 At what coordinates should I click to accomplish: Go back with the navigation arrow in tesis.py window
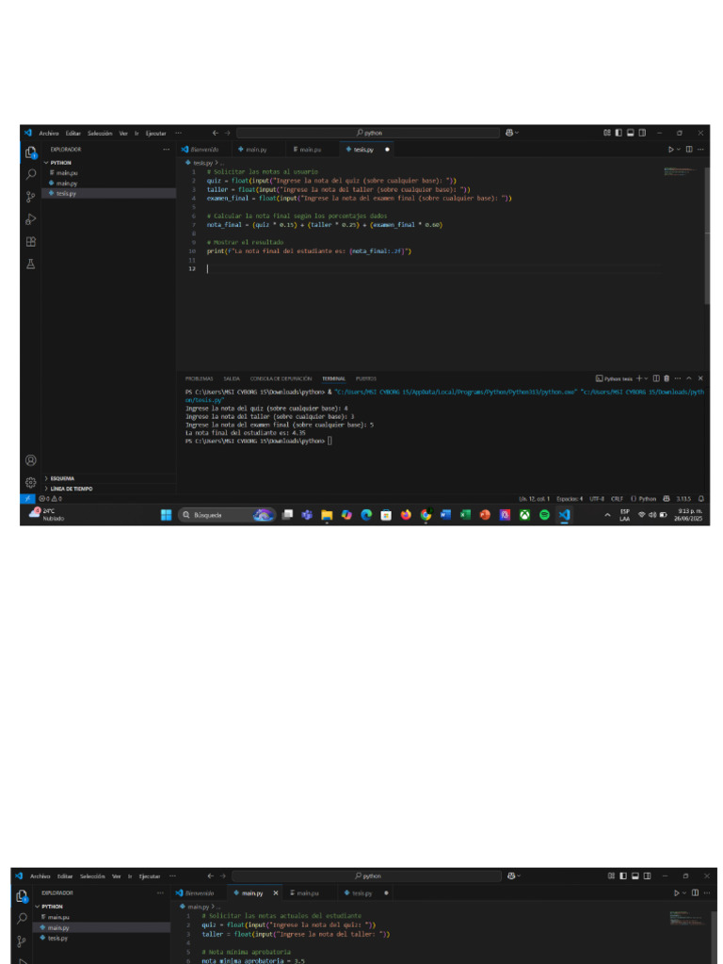(216, 133)
